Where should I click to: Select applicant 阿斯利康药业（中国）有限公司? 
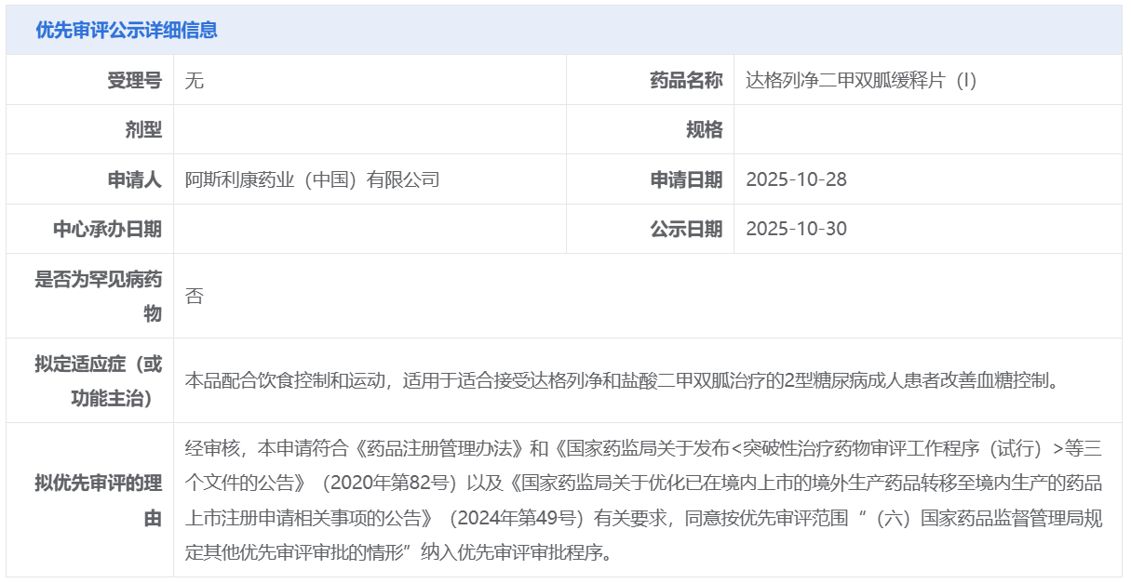[312, 179]
